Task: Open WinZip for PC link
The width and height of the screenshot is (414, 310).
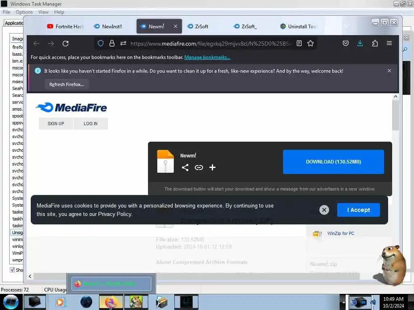Action: click(340, 234)
